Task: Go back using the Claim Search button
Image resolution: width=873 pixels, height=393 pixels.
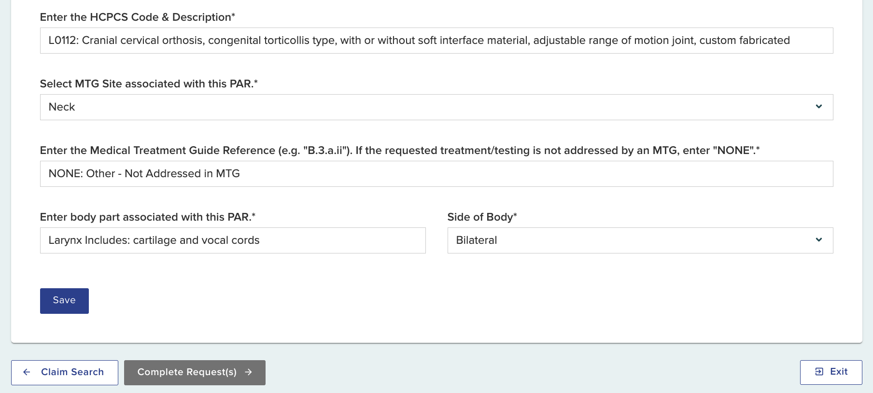Action: click(x=65, y=373)
